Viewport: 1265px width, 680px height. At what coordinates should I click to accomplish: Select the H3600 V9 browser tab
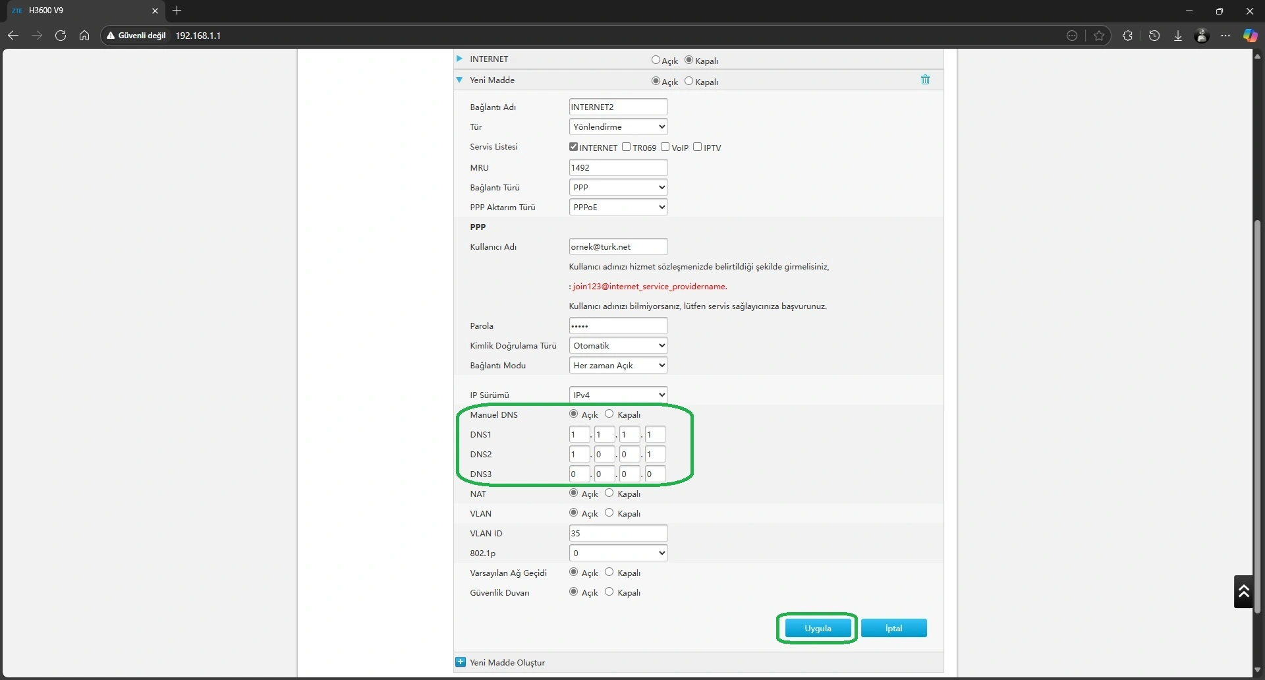[x=84, y=11]
